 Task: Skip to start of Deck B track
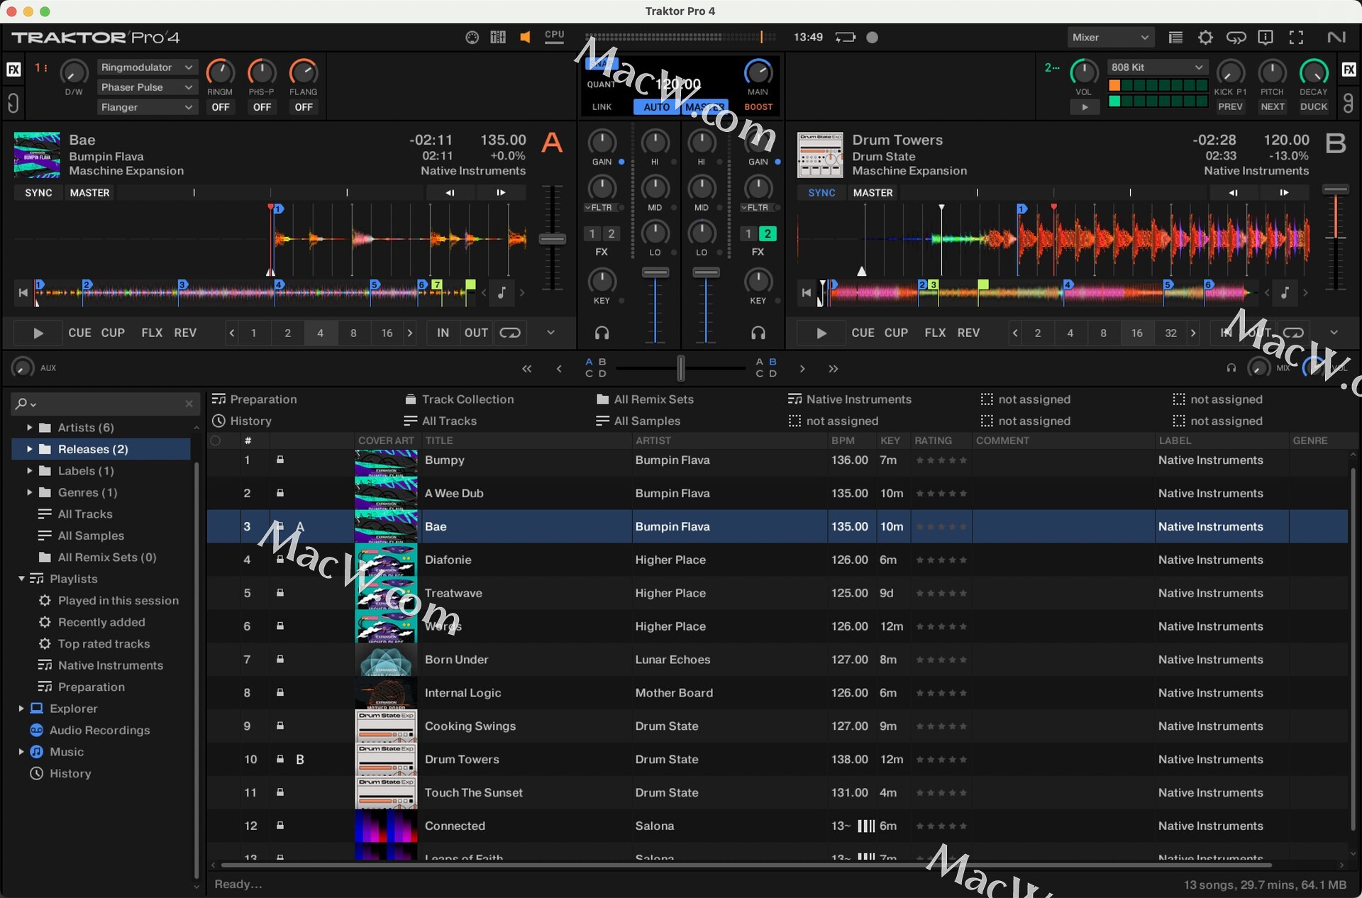coord(806,292)
